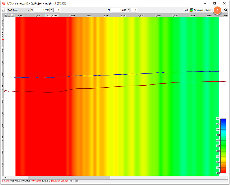Click the -267 label on color bar
This screenshot has height=185, width=230.
click(x=218, y=173)
